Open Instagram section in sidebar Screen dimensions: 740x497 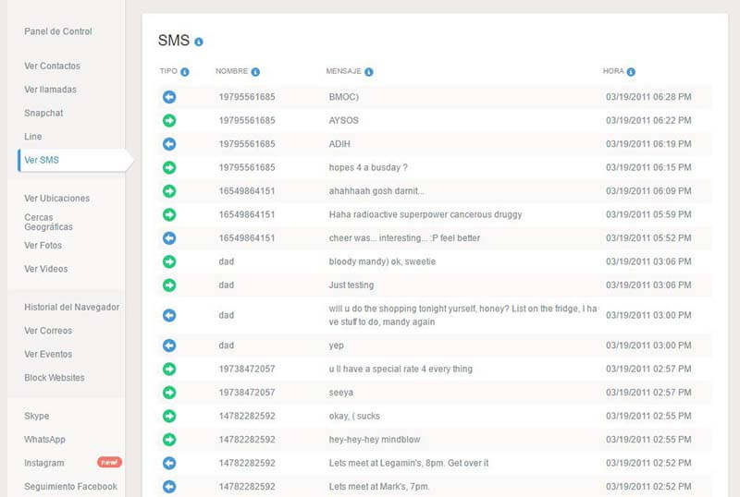(x=43, y=464)
